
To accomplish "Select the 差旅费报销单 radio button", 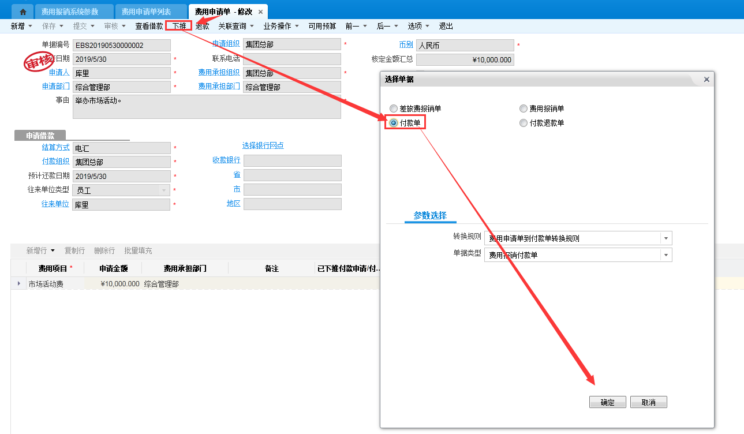I will click(394, 108).
